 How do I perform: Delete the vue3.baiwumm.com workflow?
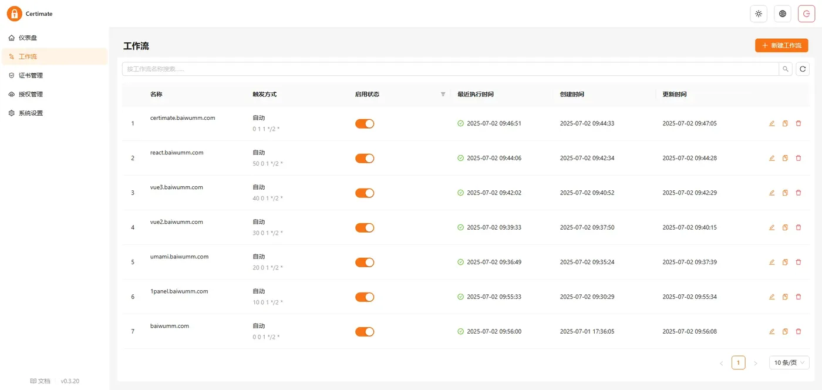[798, 193]
